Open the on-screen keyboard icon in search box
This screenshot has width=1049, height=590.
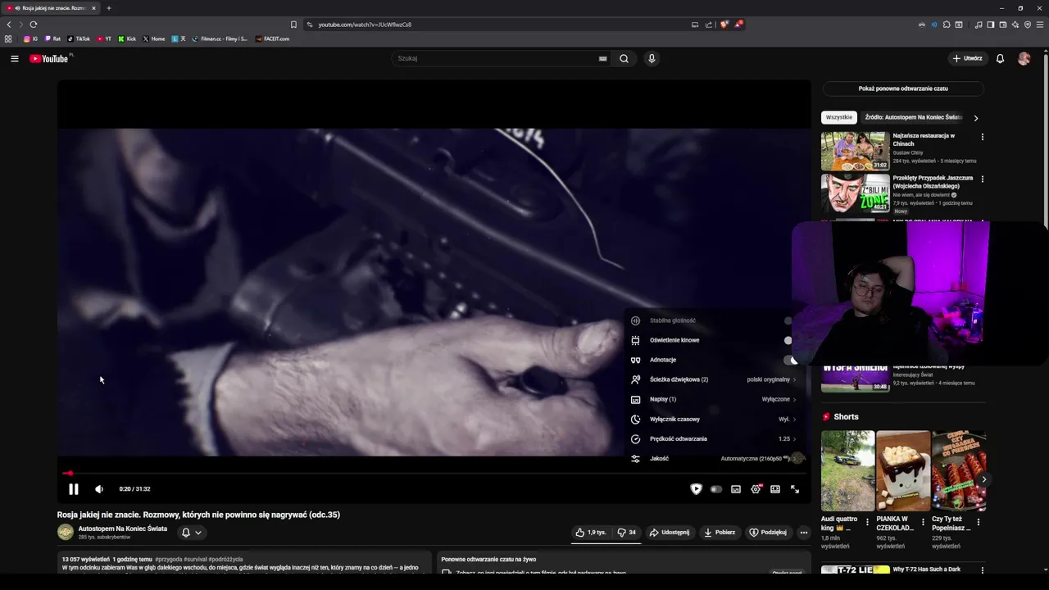pyautogui.click(x=602, y=58)
